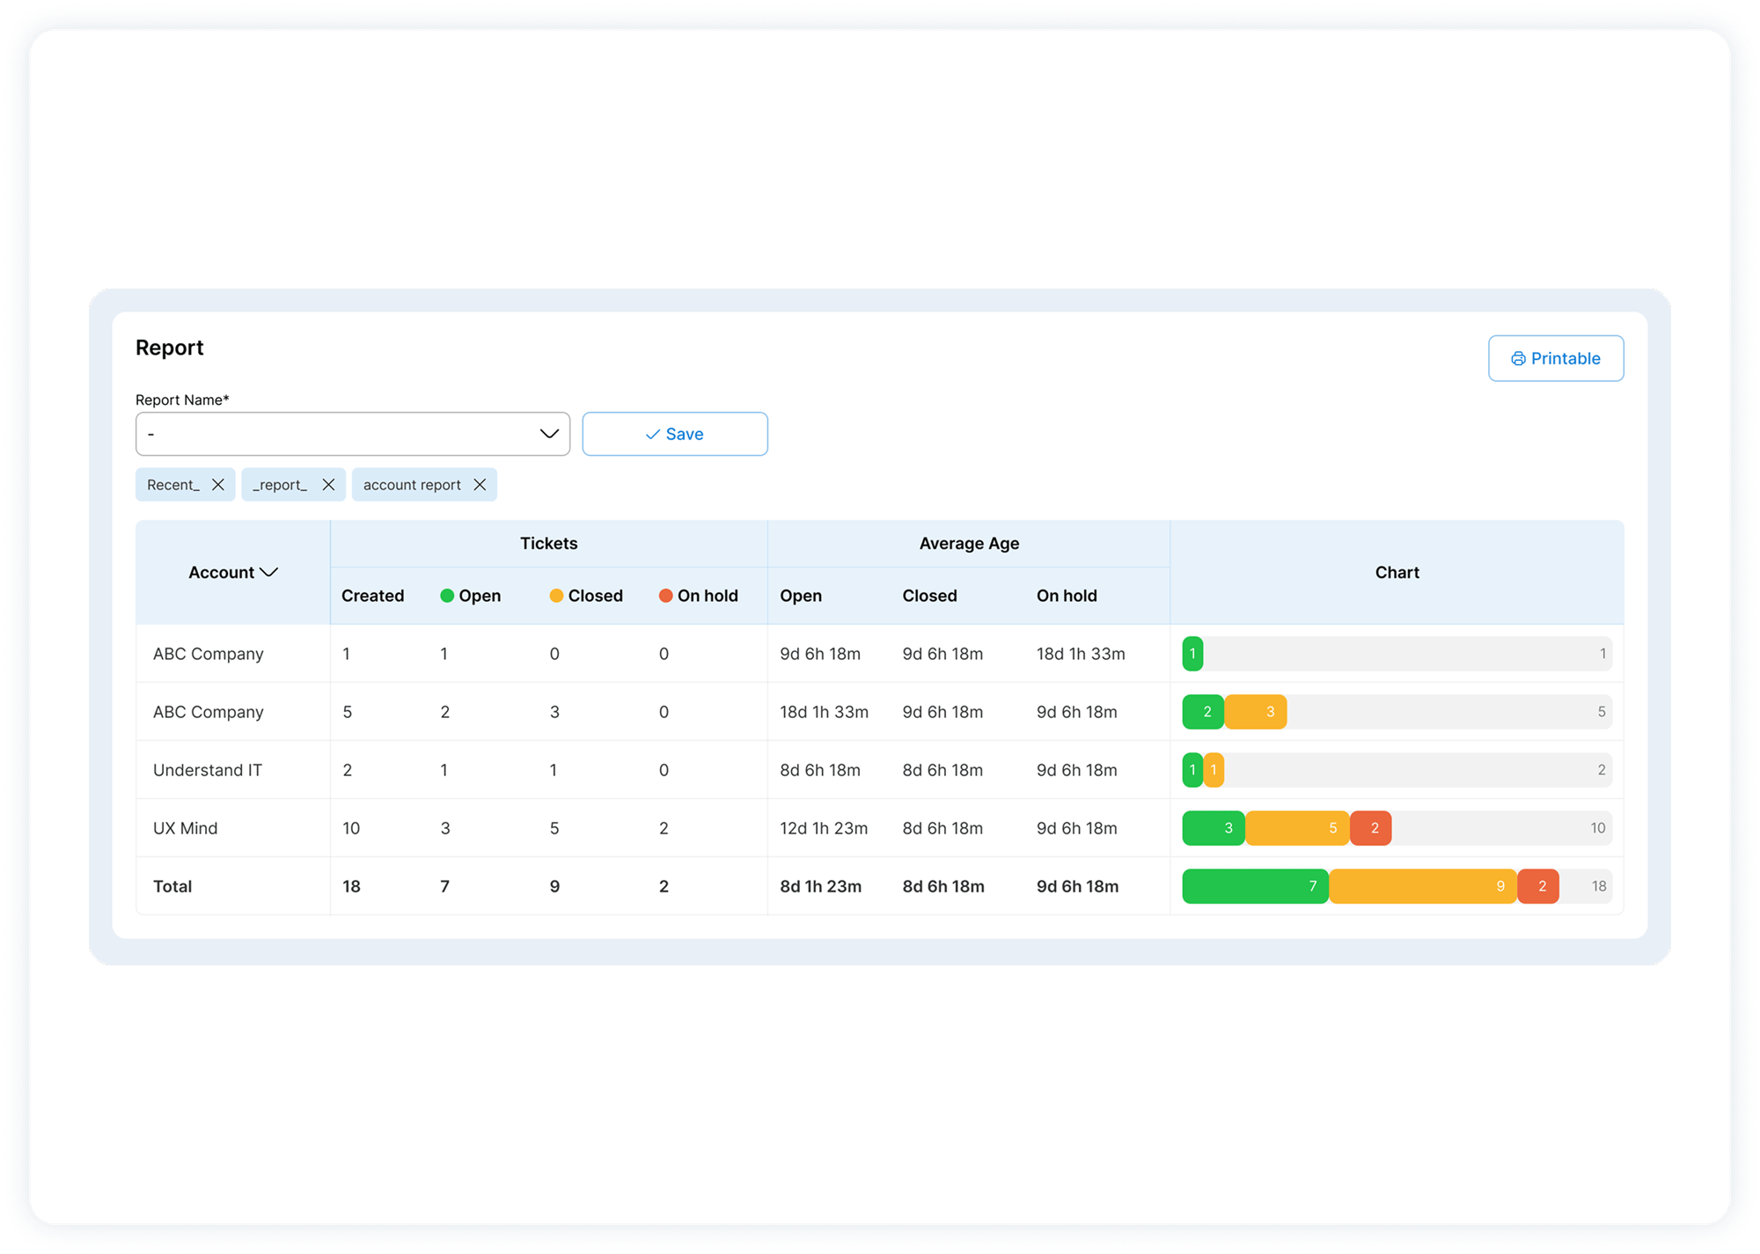Save the report name
The height and width of the screenshot is (1254, 1760).
point(674,434)
